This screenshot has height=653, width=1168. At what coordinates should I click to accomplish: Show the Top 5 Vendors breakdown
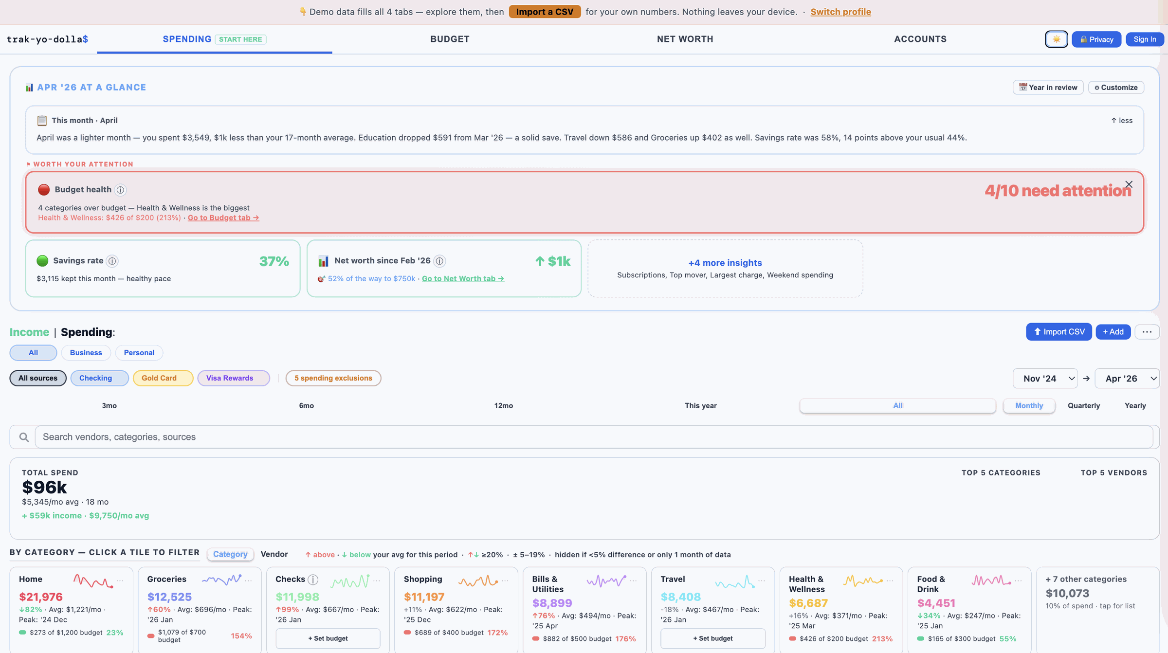point(1113,473)
